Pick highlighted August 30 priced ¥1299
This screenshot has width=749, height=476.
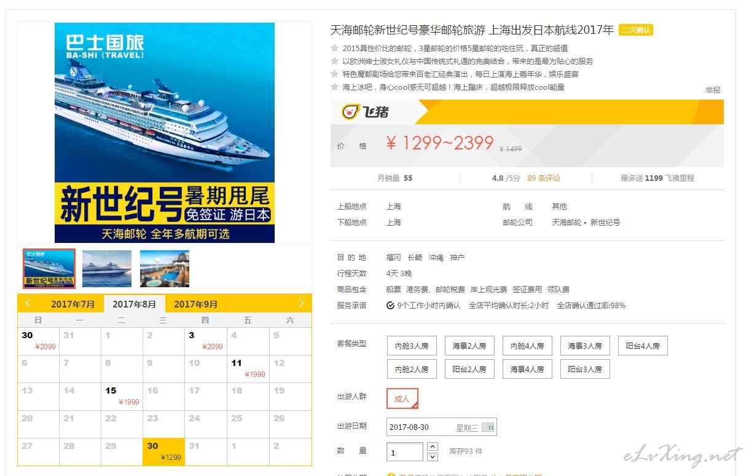(x=163, y=451)
